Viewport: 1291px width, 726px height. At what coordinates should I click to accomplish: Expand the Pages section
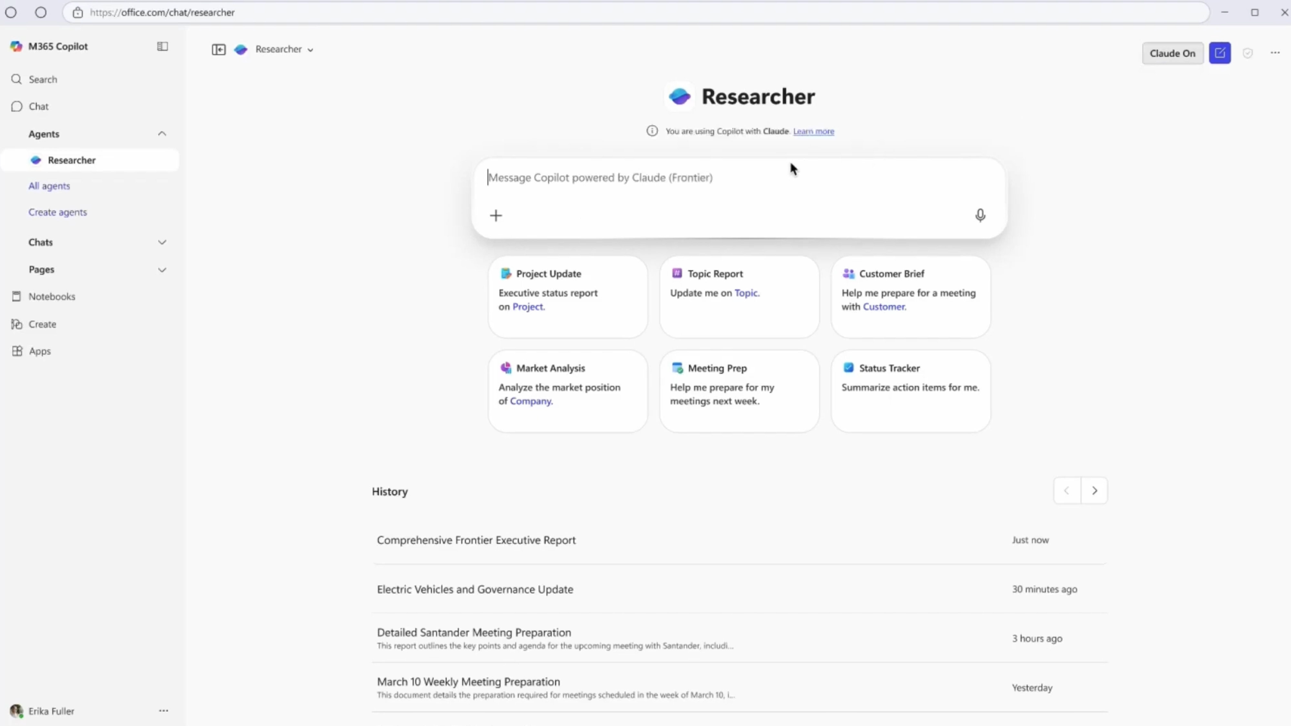click(162, 270)
